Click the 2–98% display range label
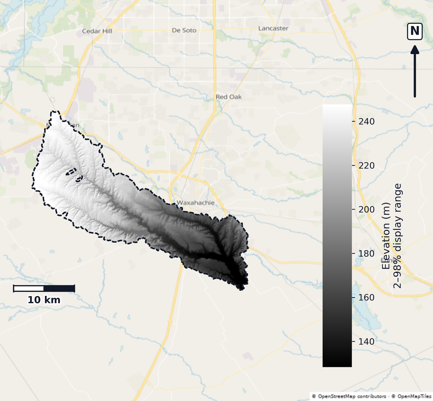Image resolution: width=433 pixels, height=401 pixels. tap(397, 236)
